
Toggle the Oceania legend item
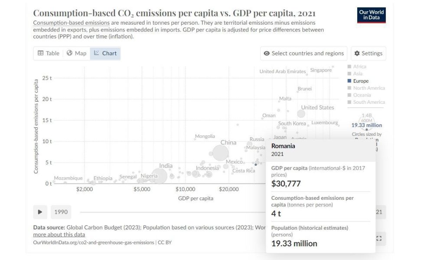359,95
